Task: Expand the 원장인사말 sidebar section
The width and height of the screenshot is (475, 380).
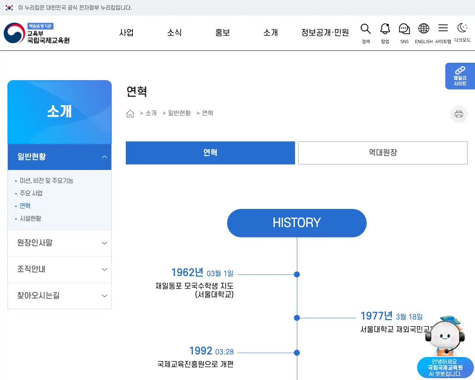Action: tap(59, 243)
